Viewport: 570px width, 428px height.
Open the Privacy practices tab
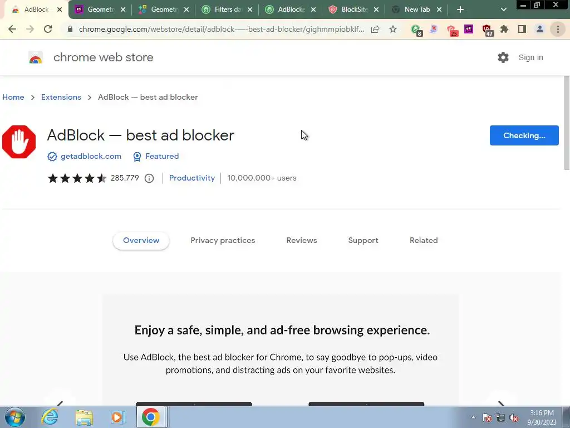pos(223,241)
